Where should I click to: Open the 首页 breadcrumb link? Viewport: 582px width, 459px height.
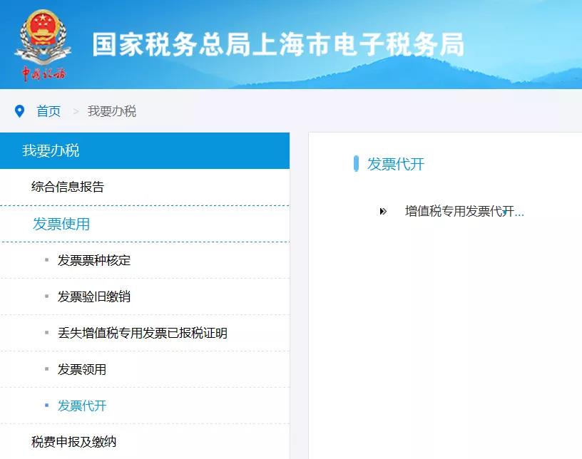[x=46, y=111]
